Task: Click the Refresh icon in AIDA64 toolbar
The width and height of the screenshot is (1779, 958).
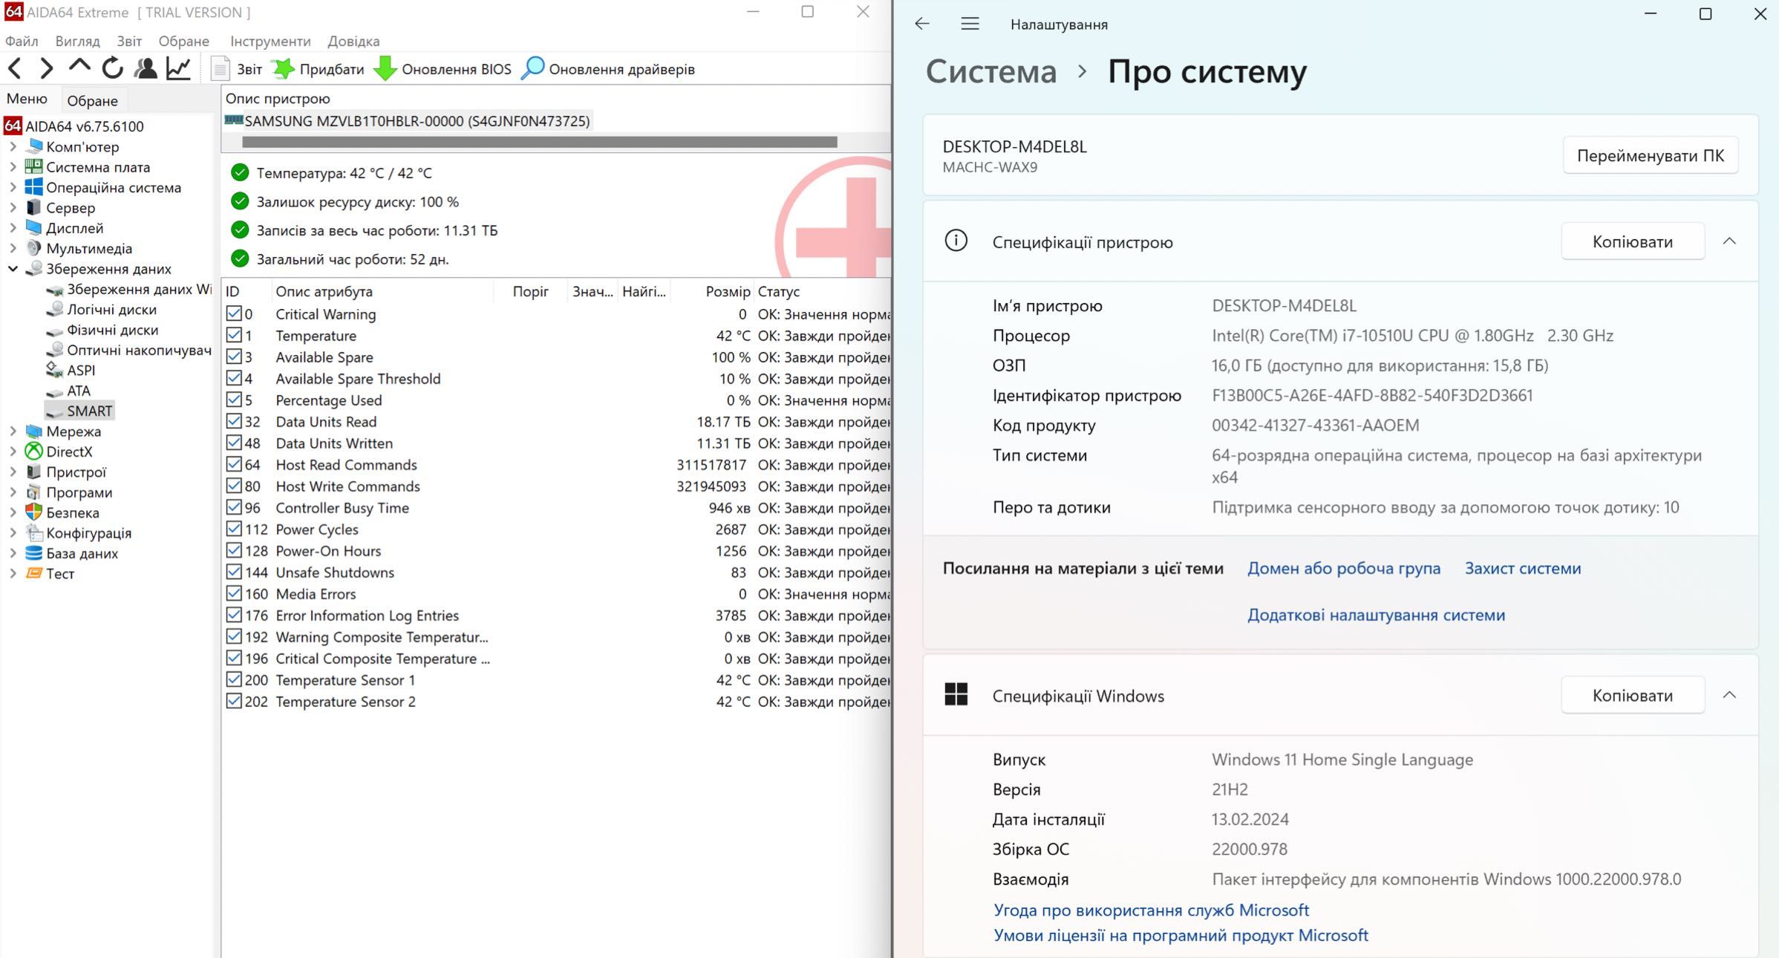Action: [112, 68]
